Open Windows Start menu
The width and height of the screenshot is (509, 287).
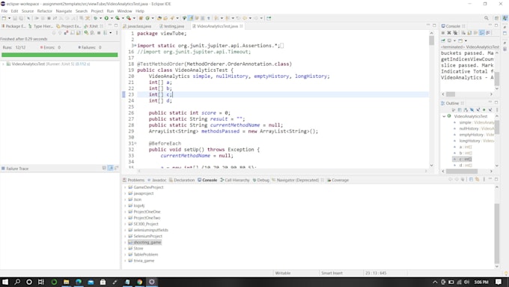[5, 282]
